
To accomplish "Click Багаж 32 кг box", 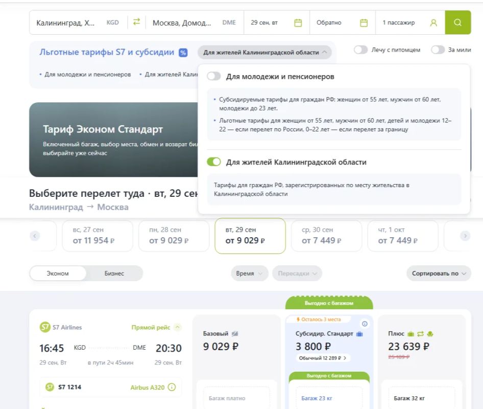I will (x=422, y=398).
